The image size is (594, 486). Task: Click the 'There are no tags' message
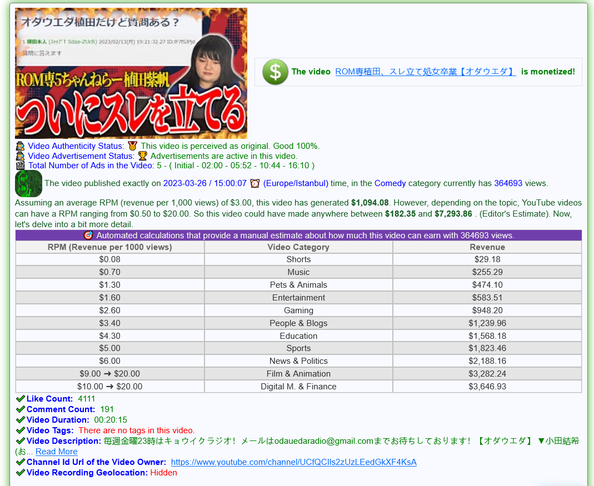(137, 430)
